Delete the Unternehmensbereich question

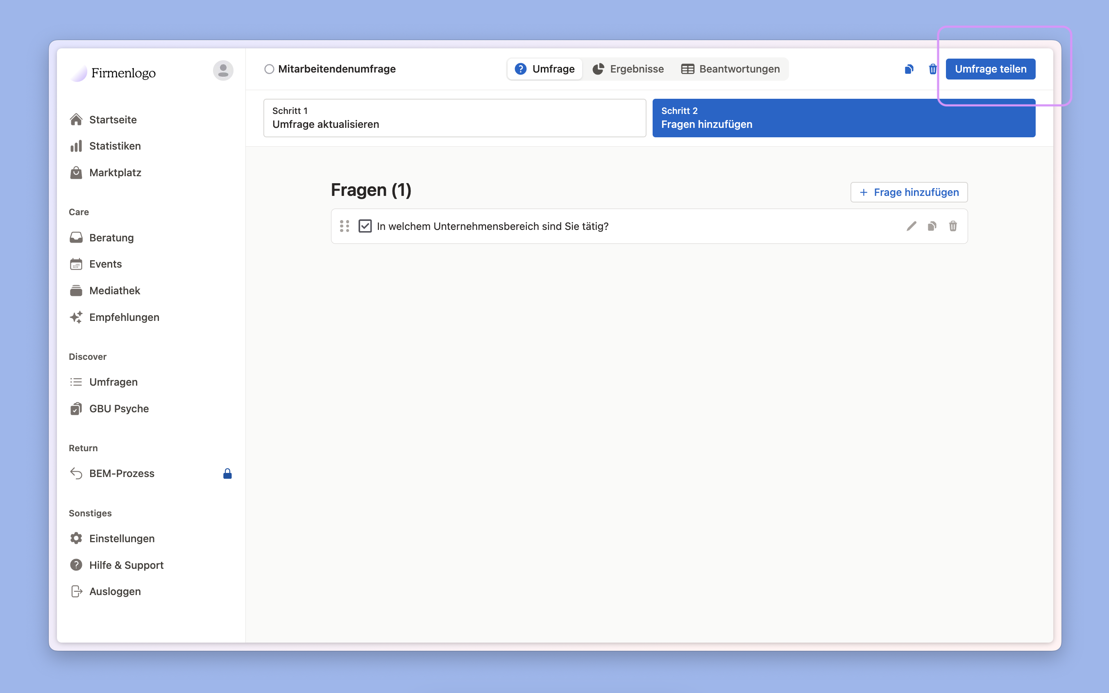(x=953, y=226)
